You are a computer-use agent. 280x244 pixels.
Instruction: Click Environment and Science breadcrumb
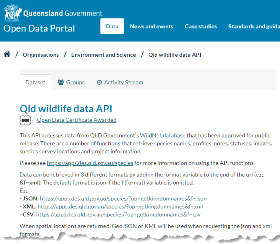pyautogui.click(x=104, y=55)
